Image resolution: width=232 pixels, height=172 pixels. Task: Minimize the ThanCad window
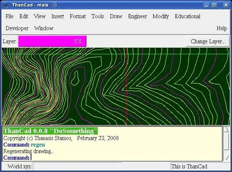(x=206, y=5)
